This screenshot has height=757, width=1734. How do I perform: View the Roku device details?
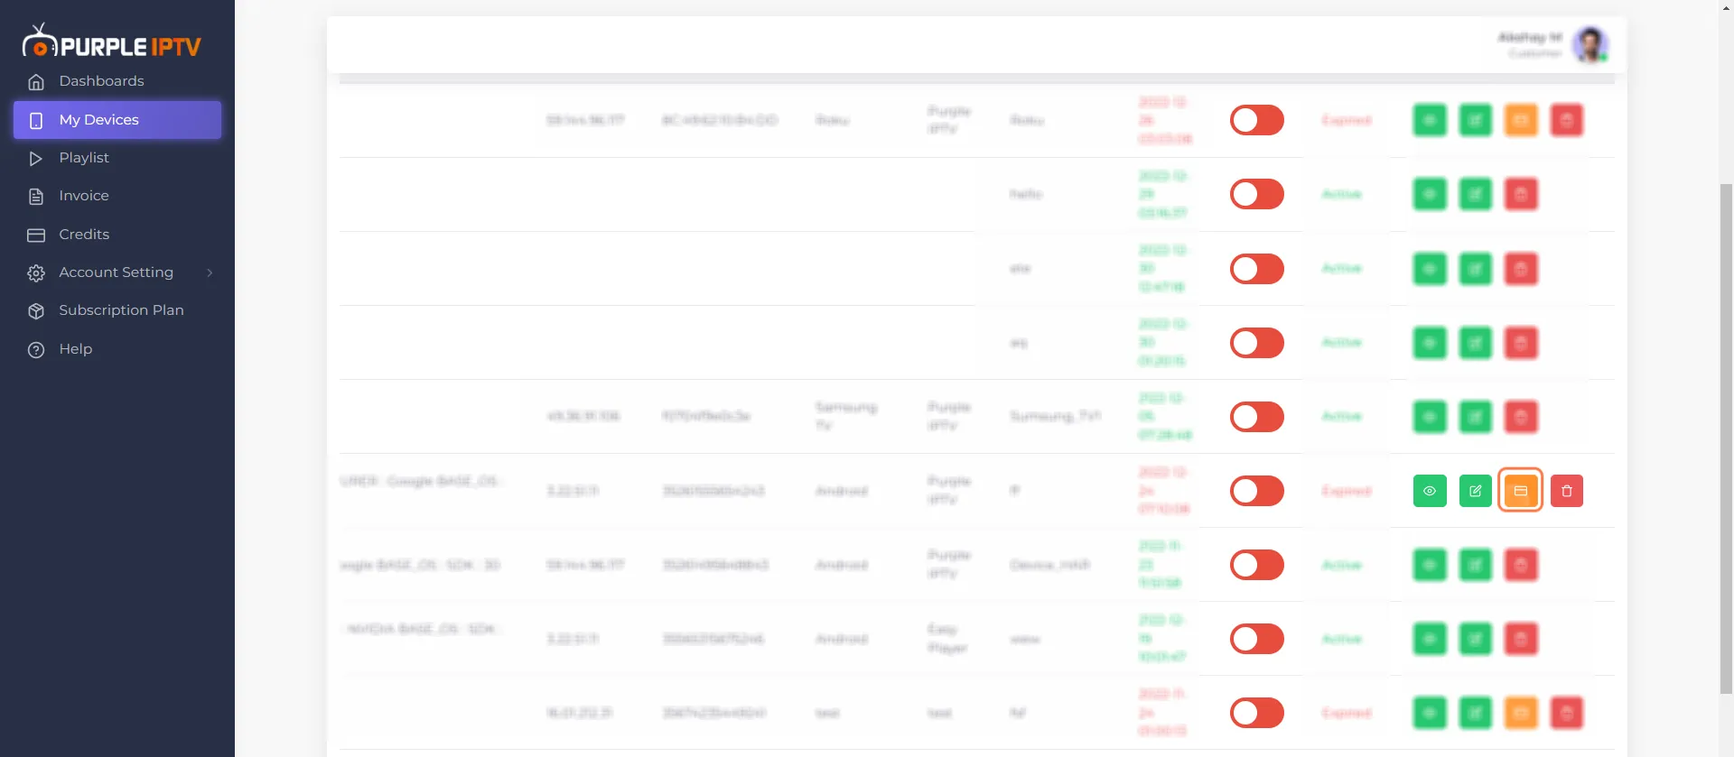click(1430, 120)
